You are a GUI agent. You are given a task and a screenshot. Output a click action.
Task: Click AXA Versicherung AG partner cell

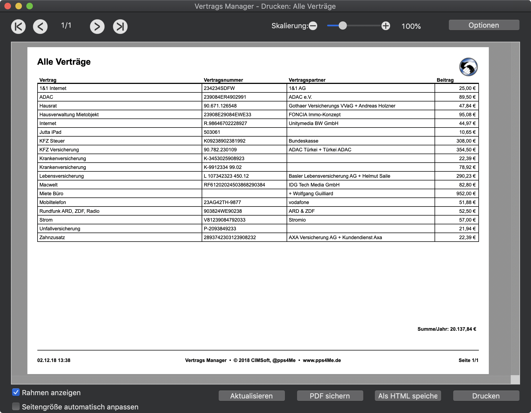tap(361, 237)
